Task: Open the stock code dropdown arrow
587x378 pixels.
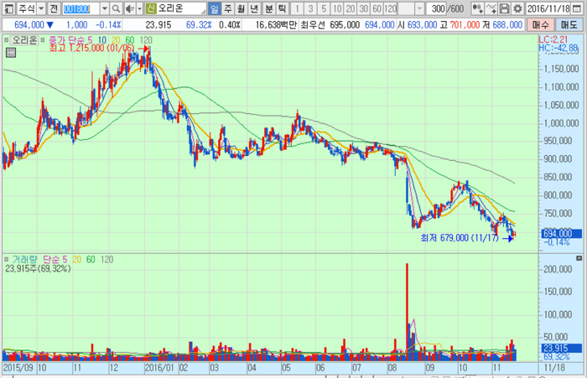Action: (104, 8)
